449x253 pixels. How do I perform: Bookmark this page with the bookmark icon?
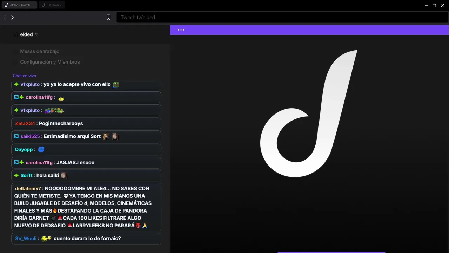point(109,17)
